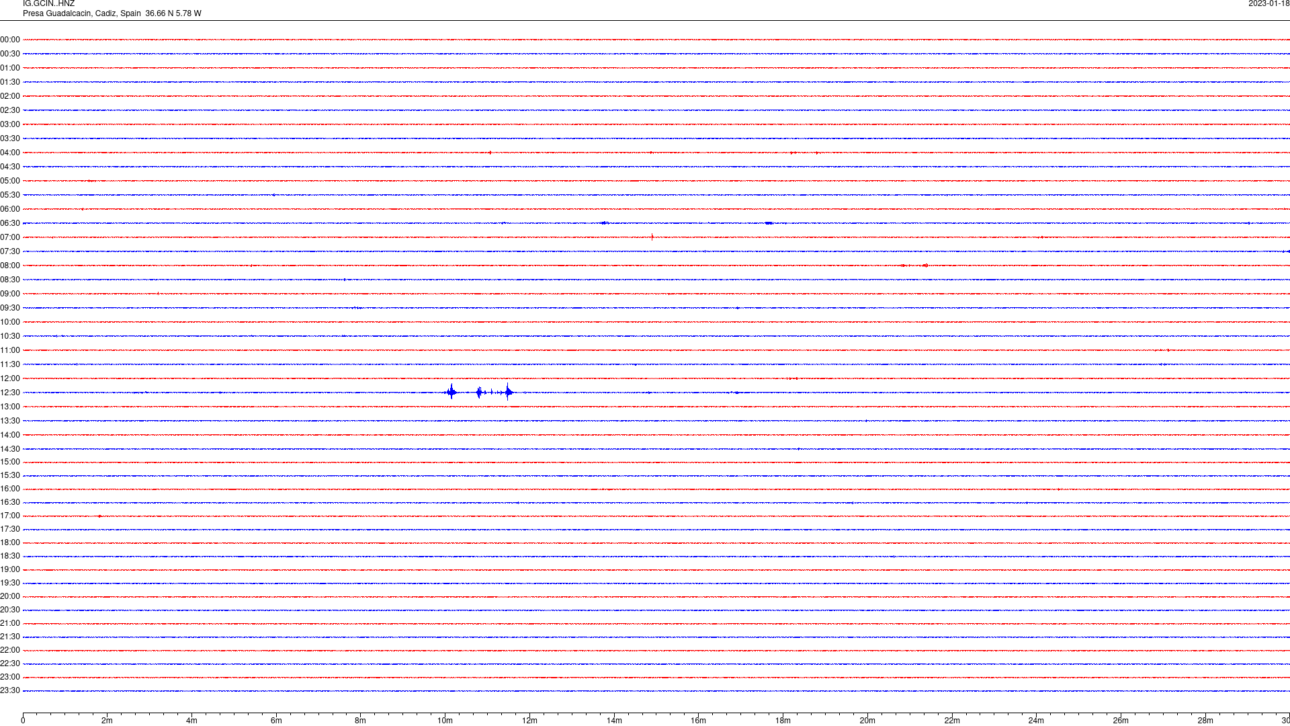
Task: Click the red spike on the 07:00 trace
Action: pyautogui.click(x=652, y=237)
